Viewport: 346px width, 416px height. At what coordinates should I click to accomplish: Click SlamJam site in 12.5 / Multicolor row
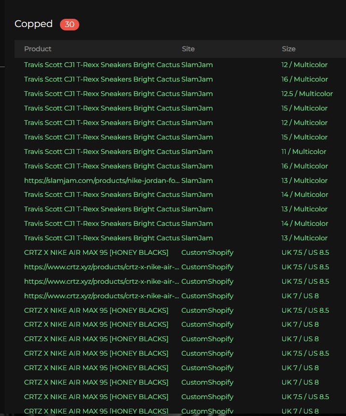[x=197, y=94]
